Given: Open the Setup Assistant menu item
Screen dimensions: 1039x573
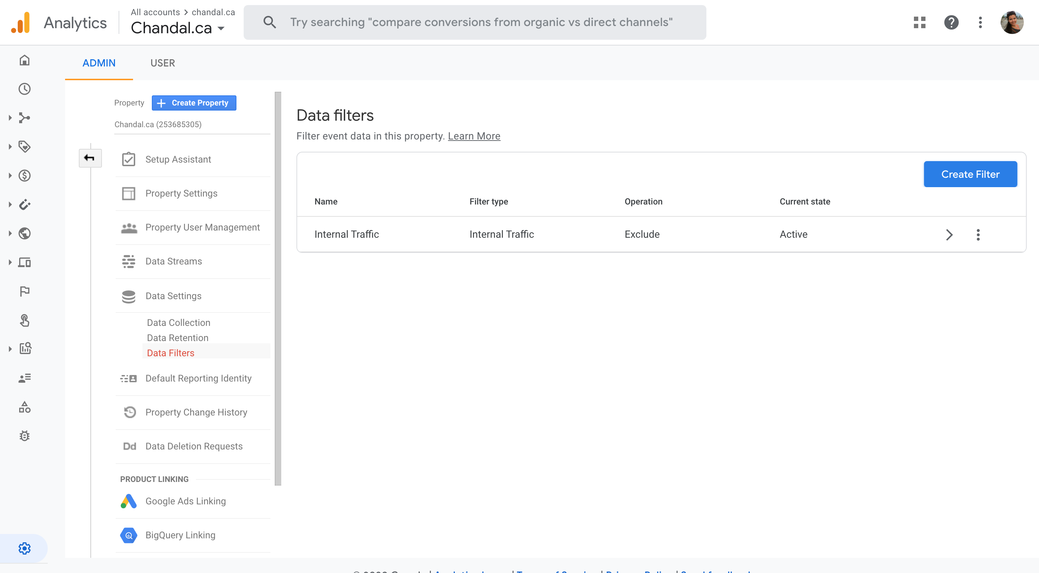Looking at the screenshot, I should click(178, 159).
